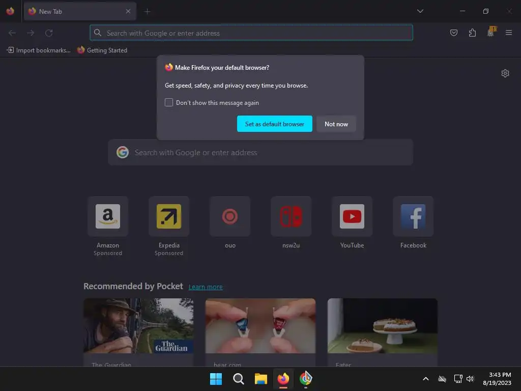521x391 pixels.
Task: Open Windows taskbar search
Action: click(x=238, y=379)
